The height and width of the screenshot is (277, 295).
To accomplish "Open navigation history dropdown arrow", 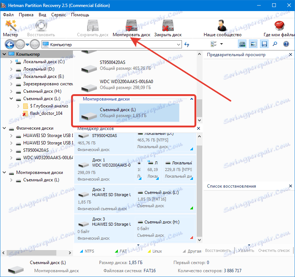I will coord(27,45).
